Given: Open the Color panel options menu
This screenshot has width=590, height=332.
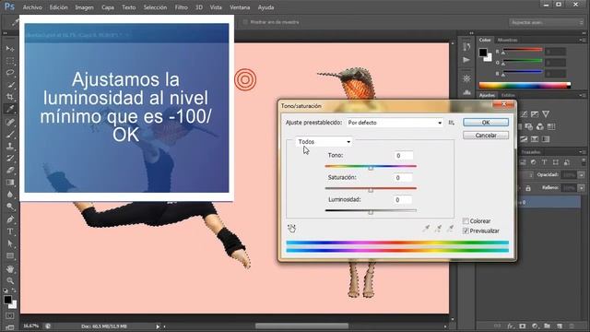Looking at the screenshot, I should [582, 40].
